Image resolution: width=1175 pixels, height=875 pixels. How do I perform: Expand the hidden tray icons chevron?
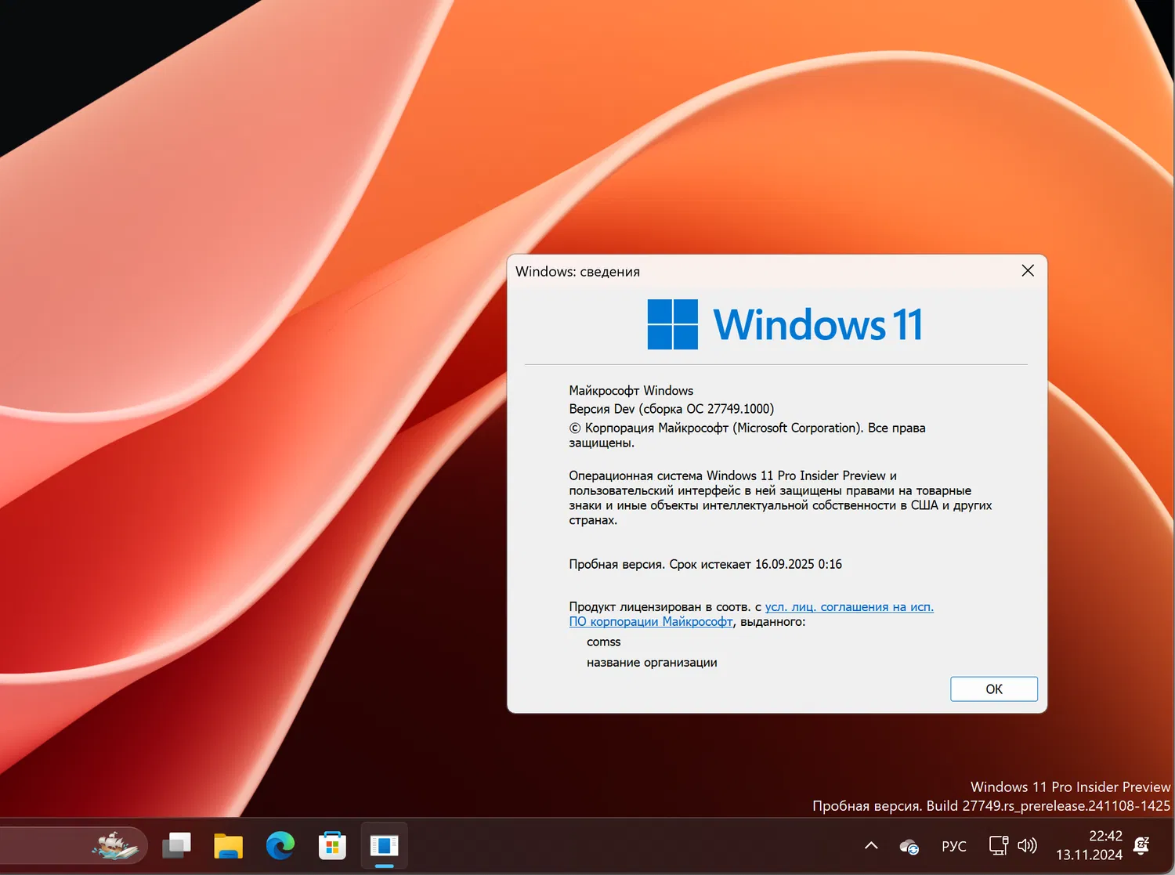(x=870, y=846)
